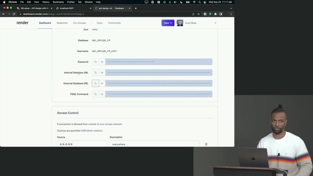
Task: Switch to the DB setup – API Design tab
Action: pos(34,8)
